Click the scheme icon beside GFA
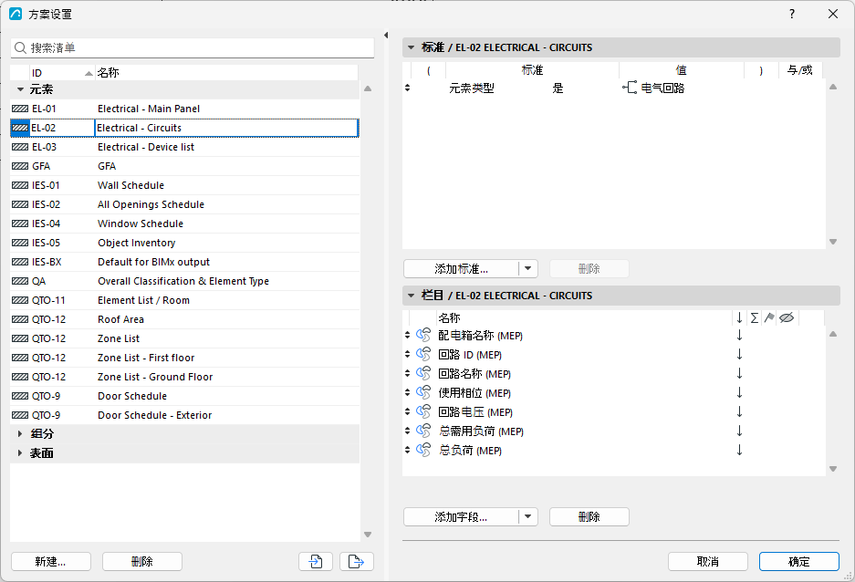 (20, 166)
